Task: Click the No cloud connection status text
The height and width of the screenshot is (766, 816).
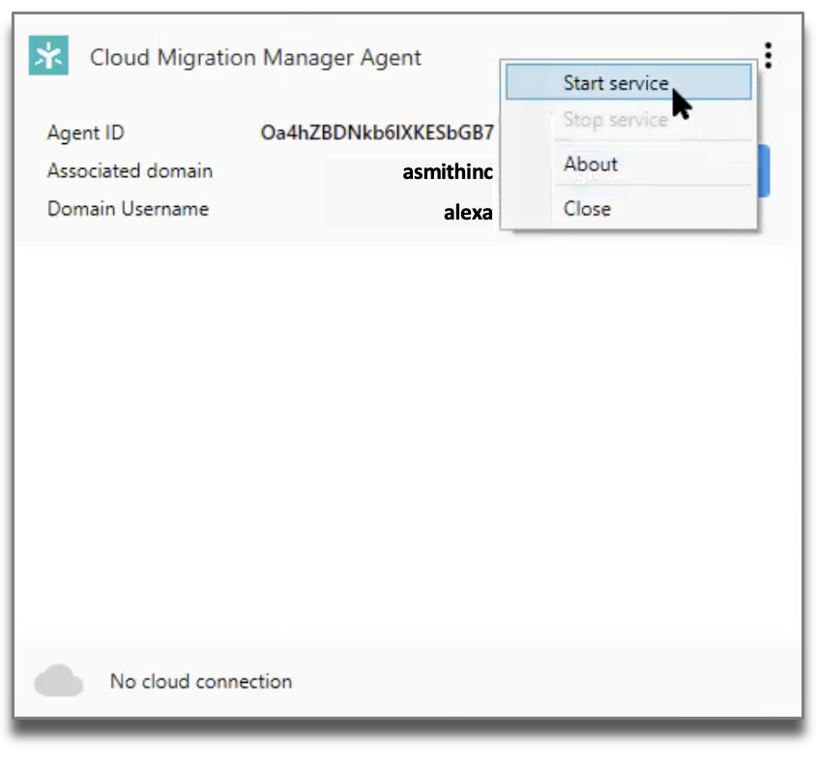Action: [201, 681]
